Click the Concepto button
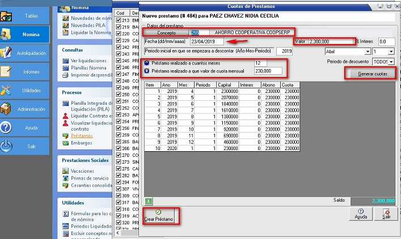Image resolution: width=401 pixels, height=239 pixels. [x=166, y=33]
